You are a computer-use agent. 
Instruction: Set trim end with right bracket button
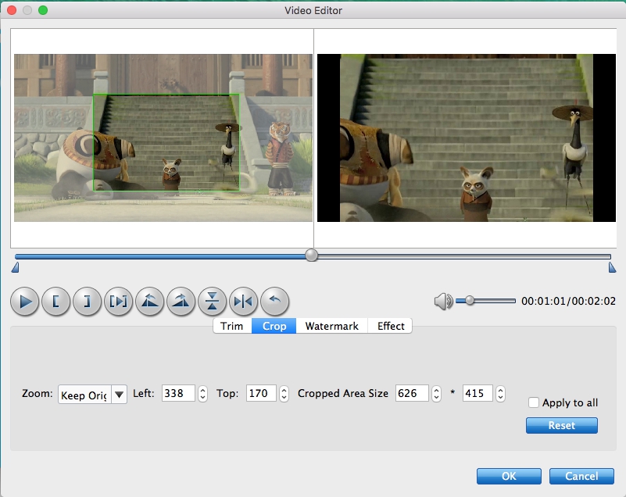(x=87, y=302)
